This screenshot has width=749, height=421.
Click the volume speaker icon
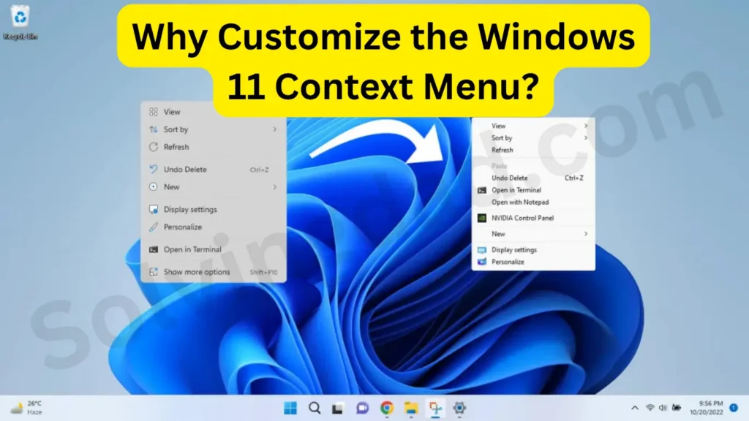tap(663, 408)
